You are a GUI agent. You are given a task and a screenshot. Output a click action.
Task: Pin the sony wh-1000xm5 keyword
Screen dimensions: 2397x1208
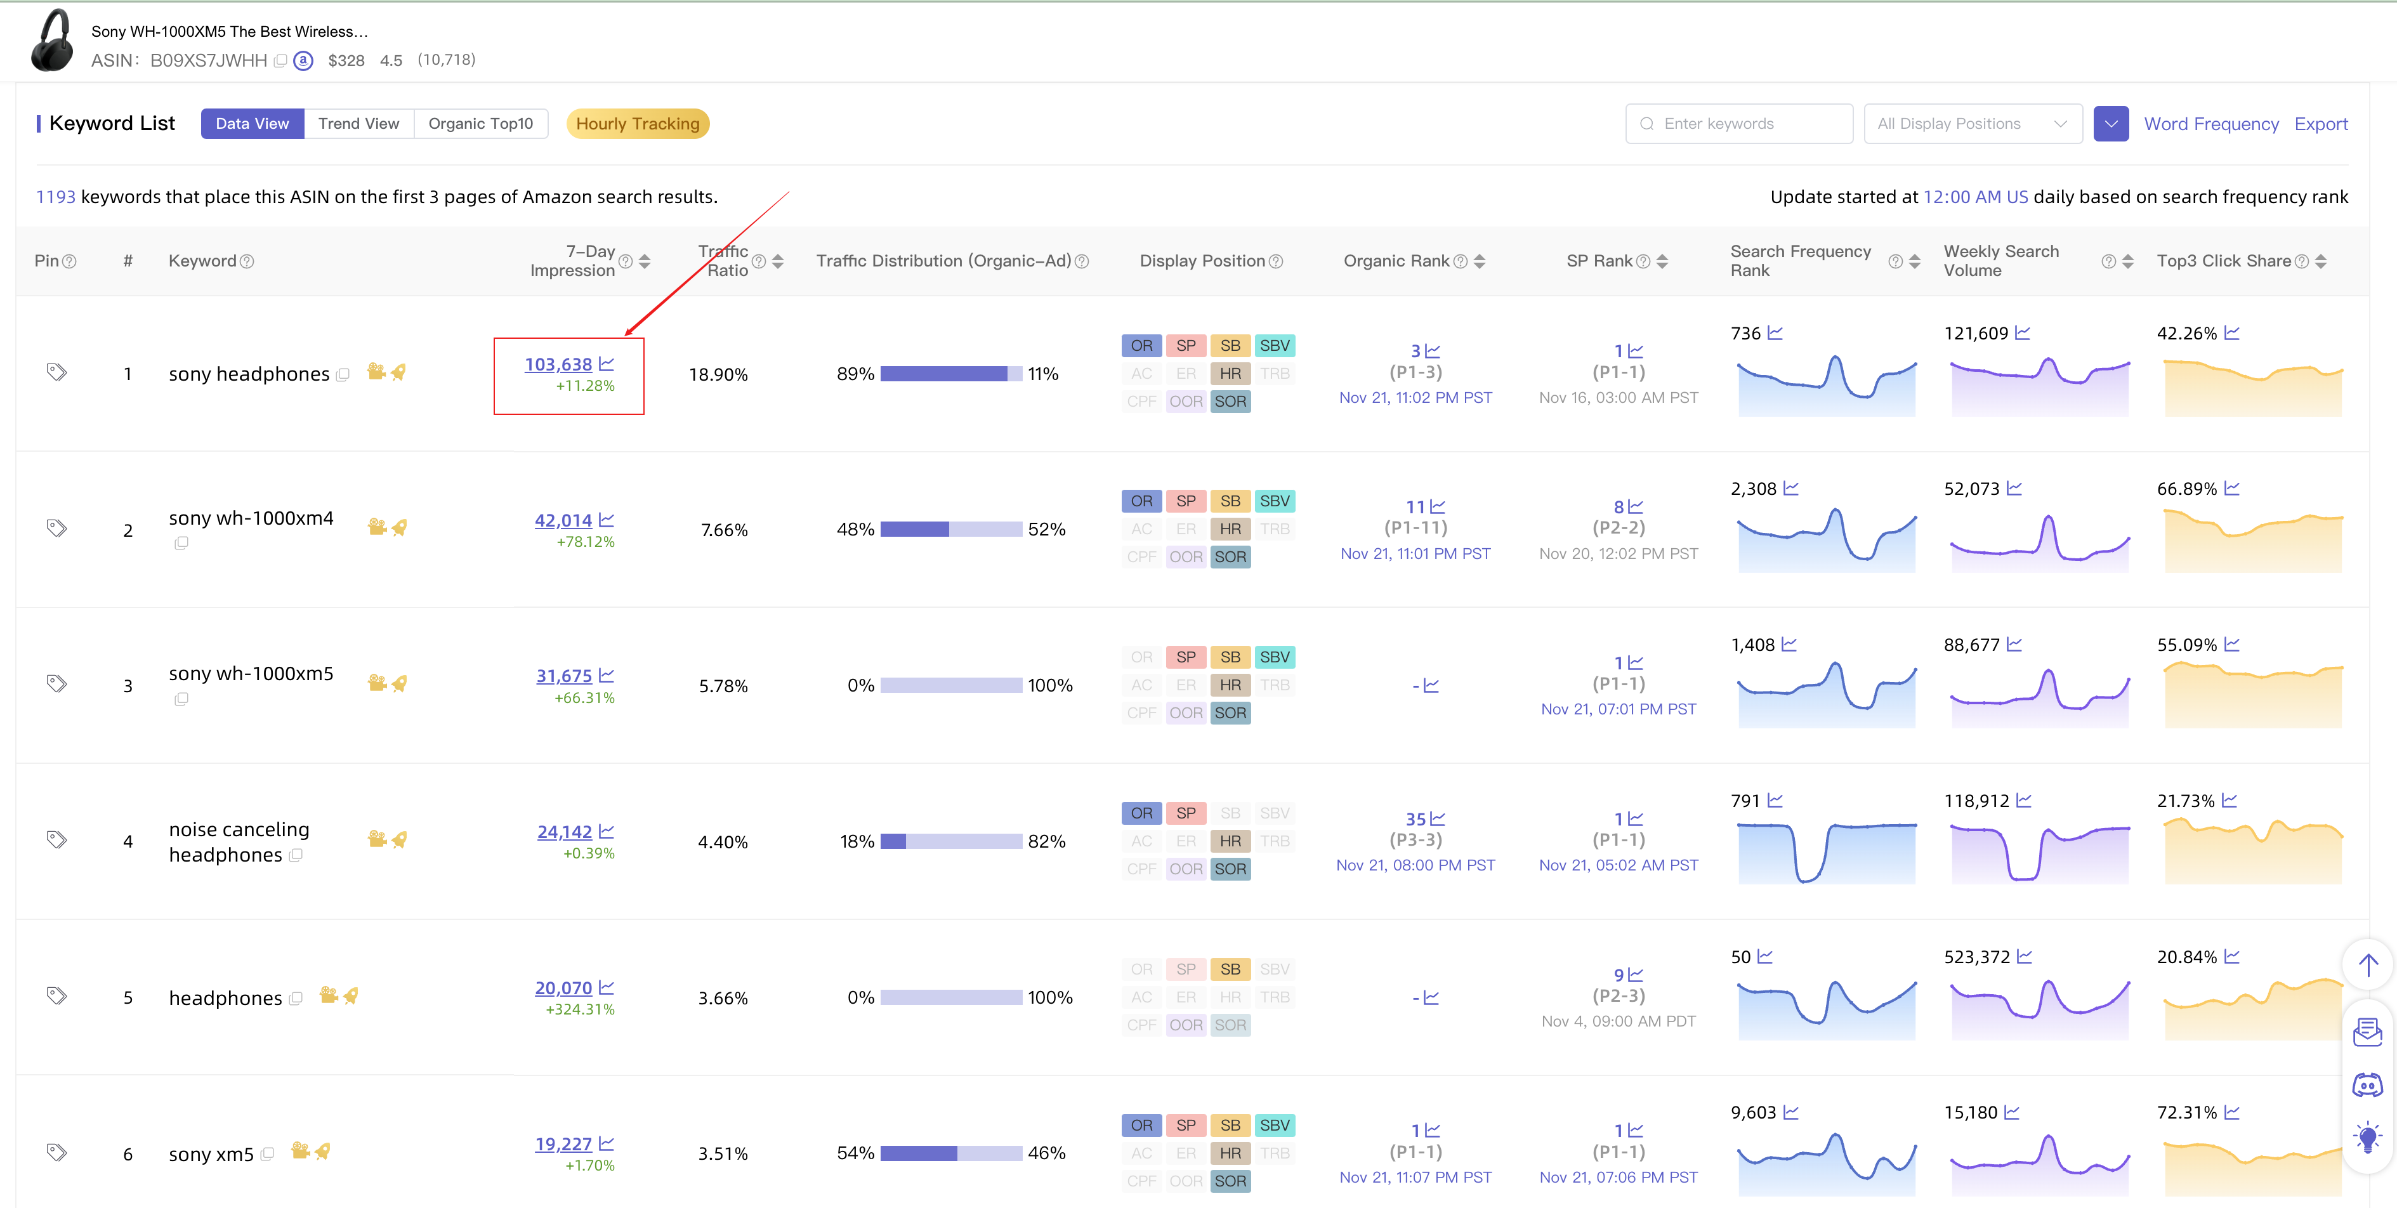(56, 683)
